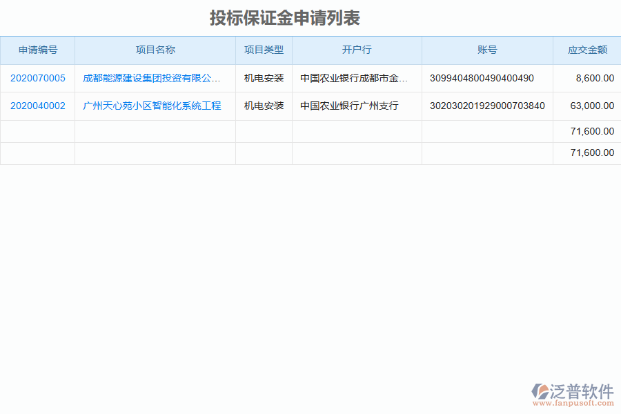Click the amount 8,600.00 cell
Image resolution: width=621 pixels, height=414 pixels.
(591, 78)
